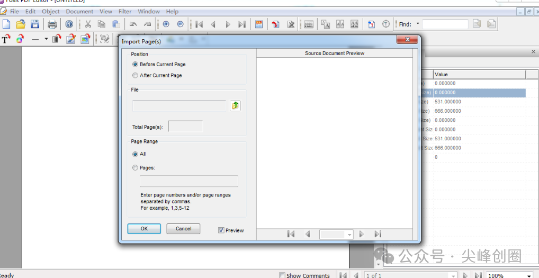Screen dimensions: 539x278
Task: Click the Cancel button
Action: point(183,229)
